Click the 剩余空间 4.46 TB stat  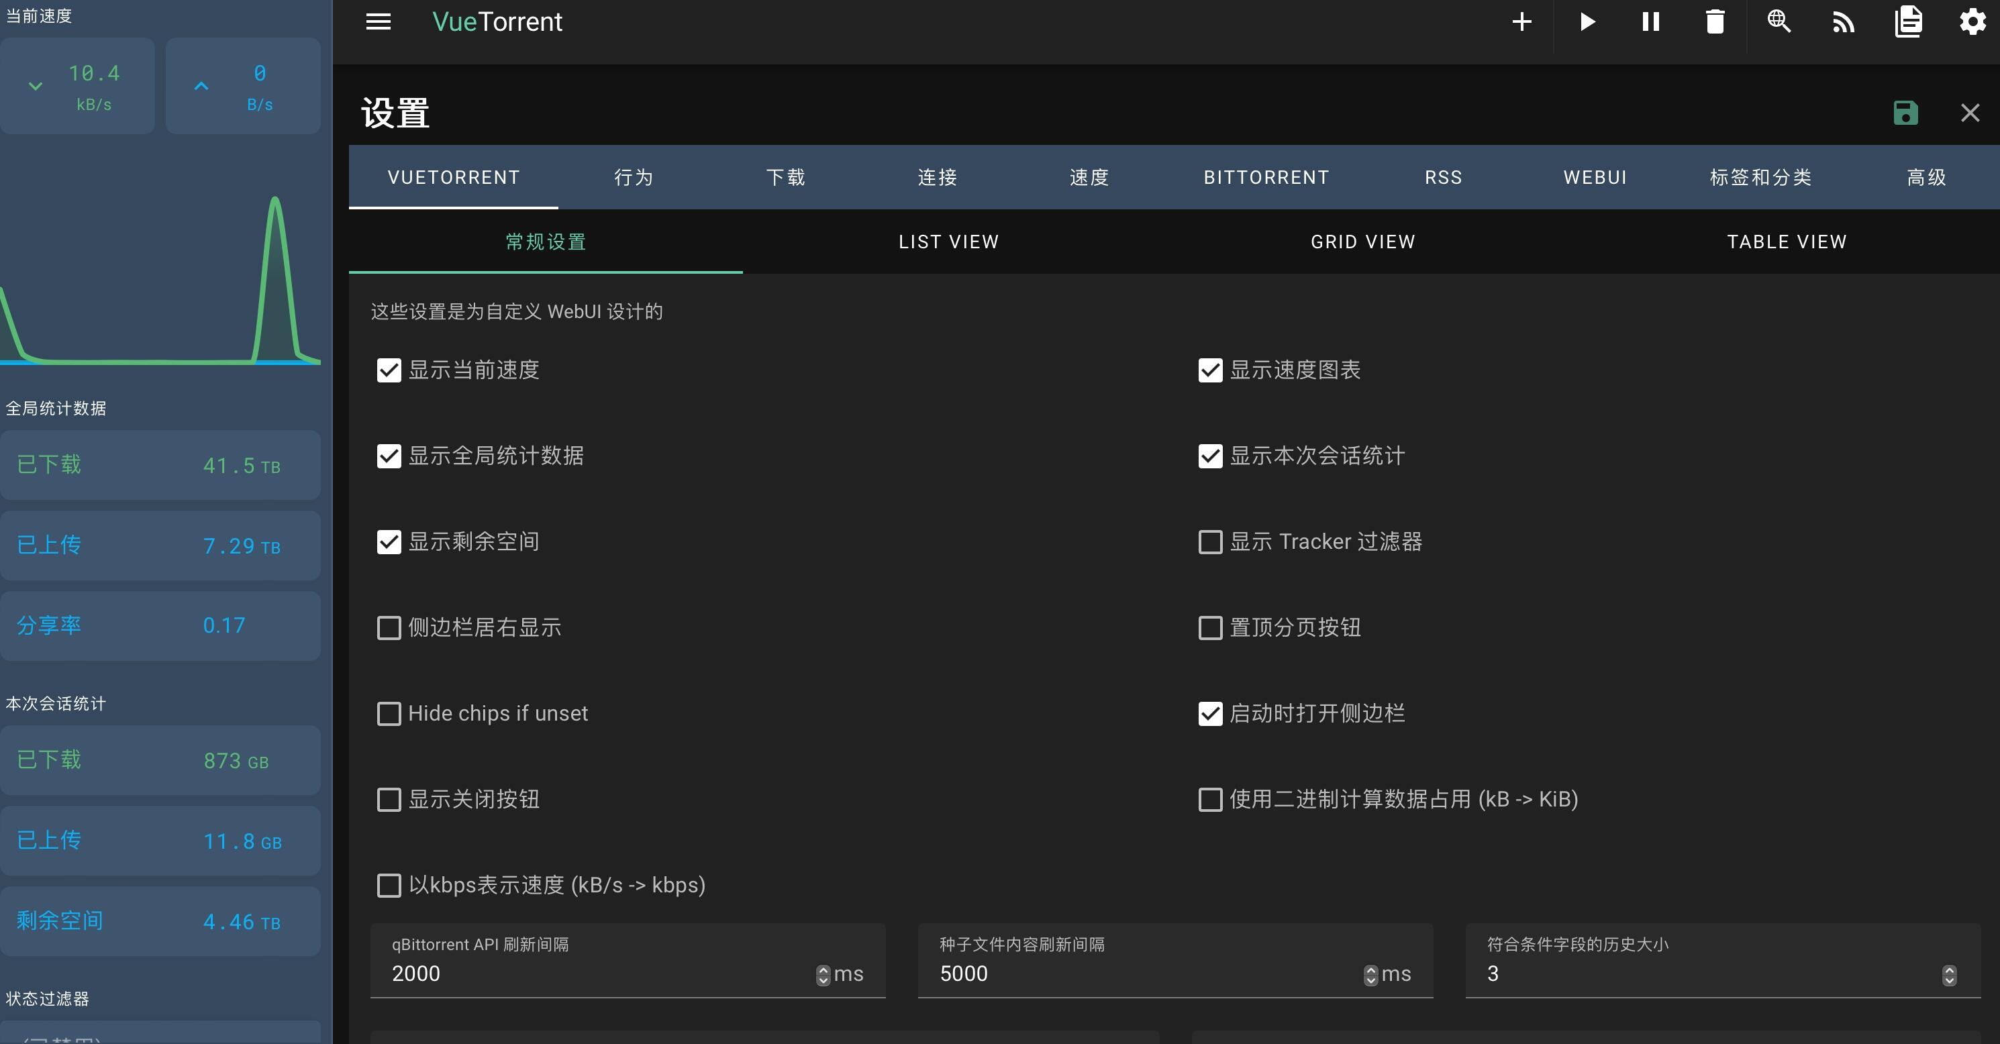pyautogui.click(x=160, y=921)
